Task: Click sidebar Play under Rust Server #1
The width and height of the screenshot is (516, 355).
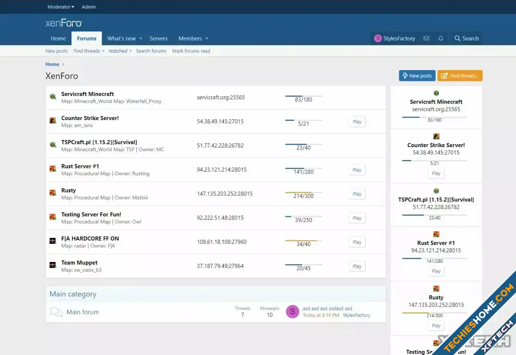Action: click(x=436, y=271)
